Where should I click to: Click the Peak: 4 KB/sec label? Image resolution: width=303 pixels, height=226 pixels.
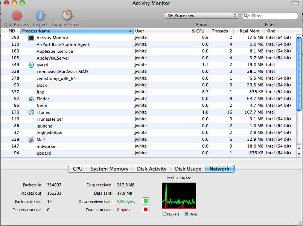[179, 178]
